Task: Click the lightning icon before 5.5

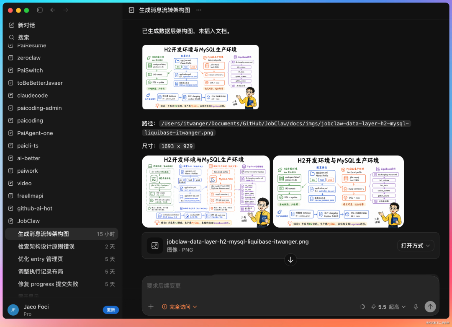Action: point(374,307)
